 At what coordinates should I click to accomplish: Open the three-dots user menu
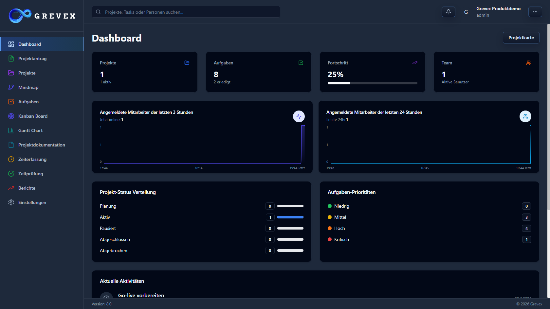point(535,12)
